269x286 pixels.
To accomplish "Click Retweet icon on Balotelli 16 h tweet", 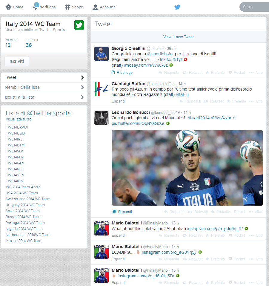I will pyautogui.click(x=185, y=282).
